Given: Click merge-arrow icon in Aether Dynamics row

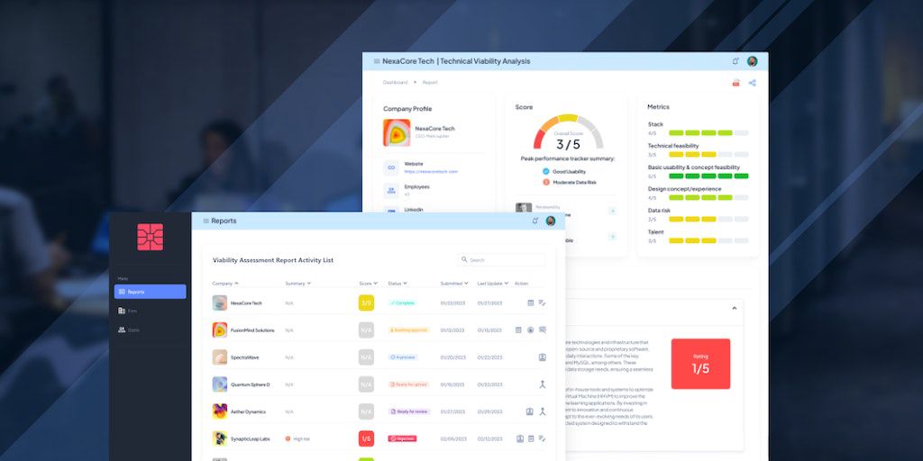Looking at the screenshot, I should [542, 411].
